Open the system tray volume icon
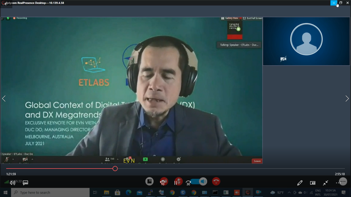351x197 pixels. pyautogui.click(x=305, y=192)
